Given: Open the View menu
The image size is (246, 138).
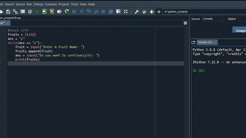Looking at the screenshot, I should [83, 4].
